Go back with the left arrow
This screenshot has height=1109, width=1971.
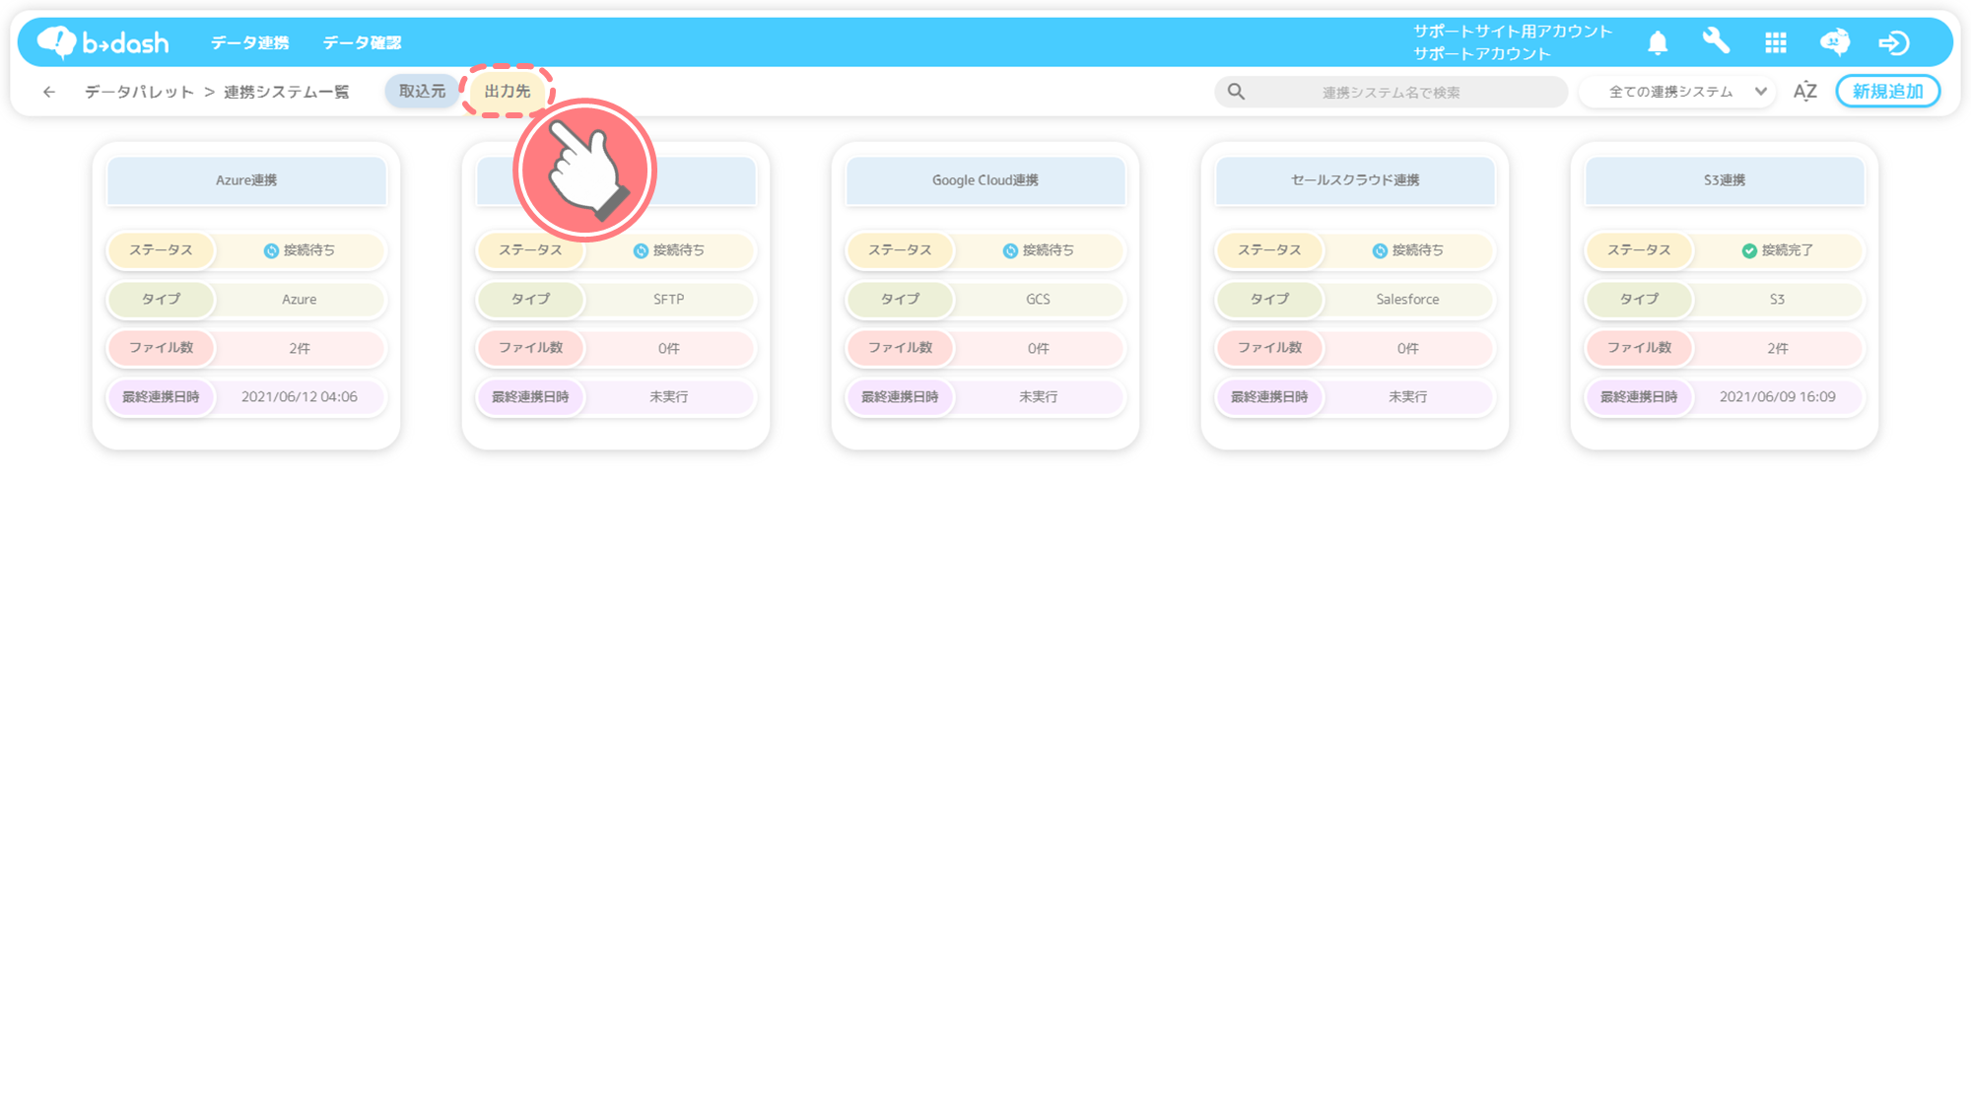click(49, 92)
